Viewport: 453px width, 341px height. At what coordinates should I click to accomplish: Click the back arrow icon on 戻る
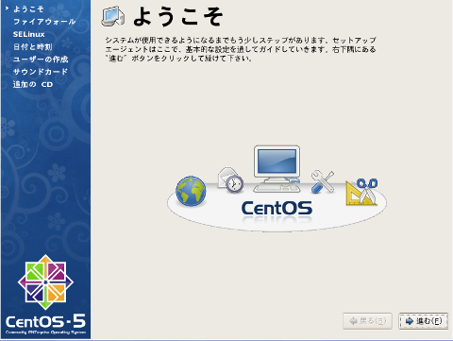coord(354,321)
